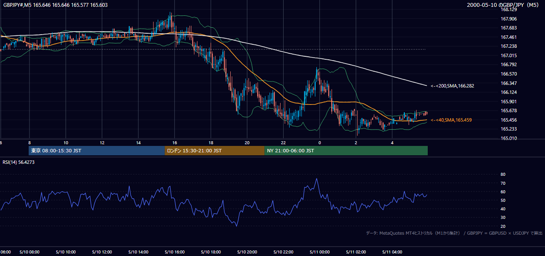Viewport: 545px width, 256px height.
Task: Click the 5/10 10:00 time axis label
Action: [66, 252]
